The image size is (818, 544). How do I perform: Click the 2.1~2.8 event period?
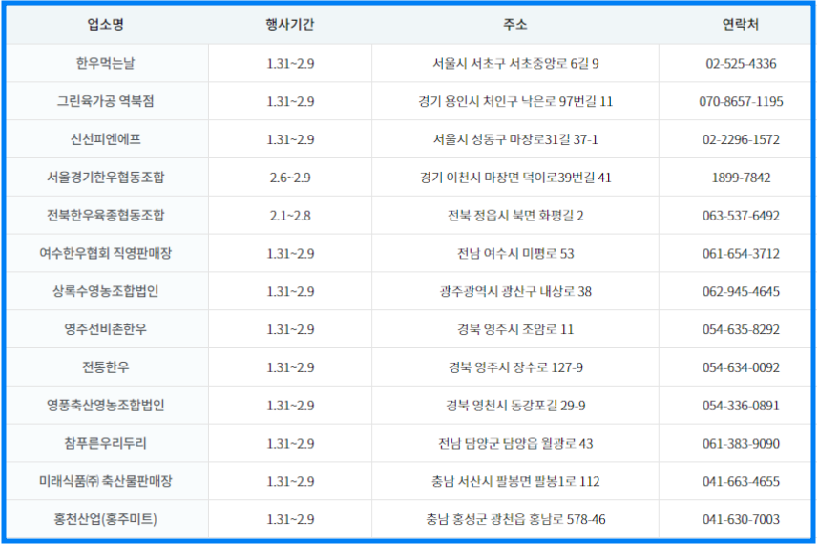point(290,216)
